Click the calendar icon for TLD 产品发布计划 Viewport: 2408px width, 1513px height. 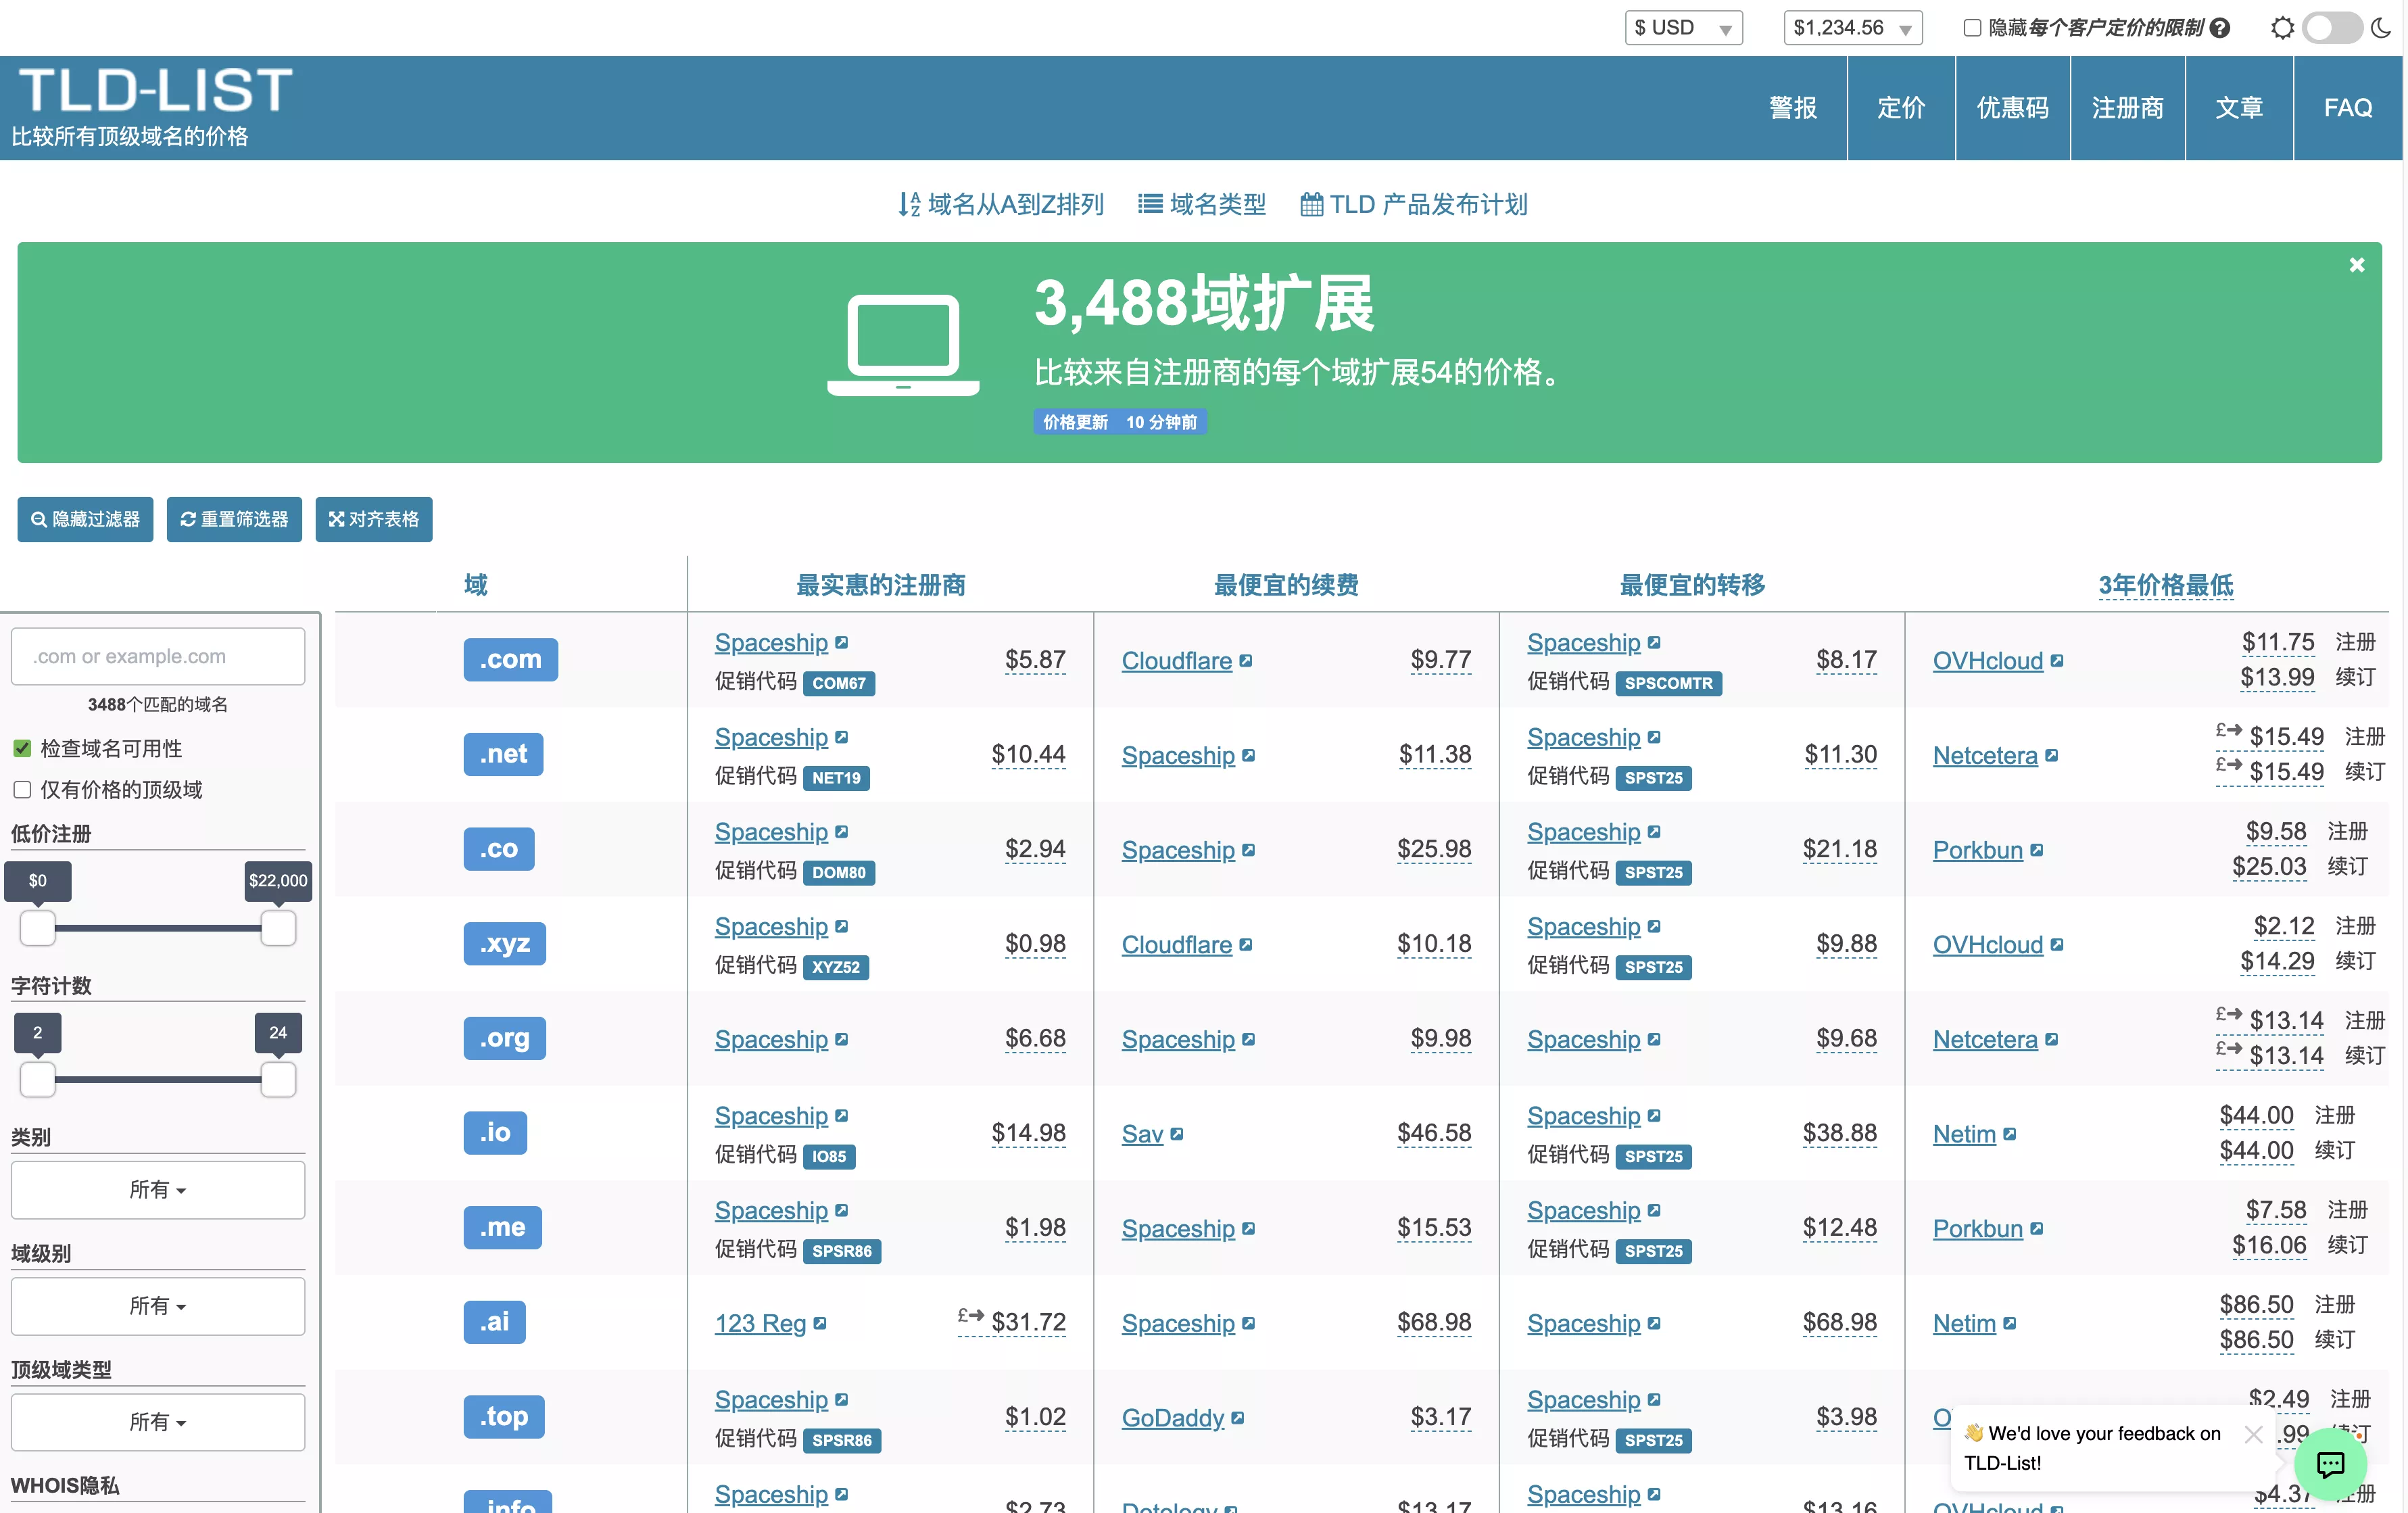[x=1311, y=204]
